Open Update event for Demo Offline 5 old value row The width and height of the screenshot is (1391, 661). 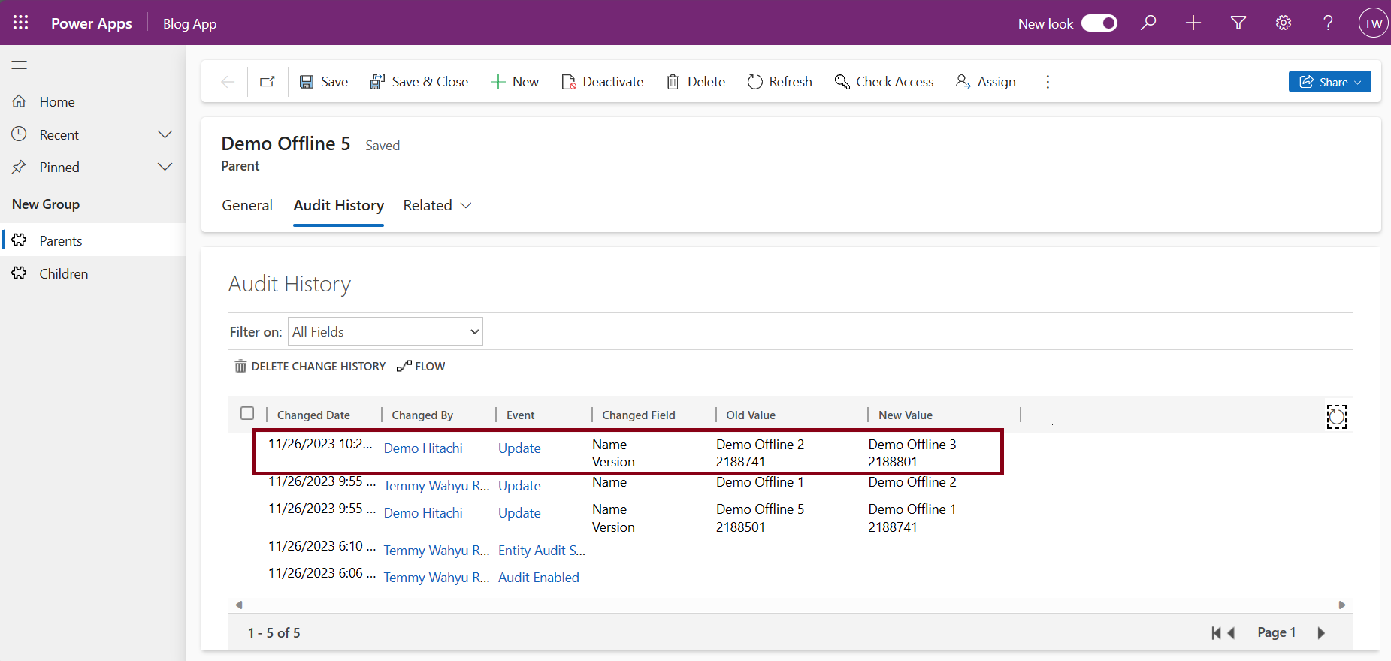519,513
